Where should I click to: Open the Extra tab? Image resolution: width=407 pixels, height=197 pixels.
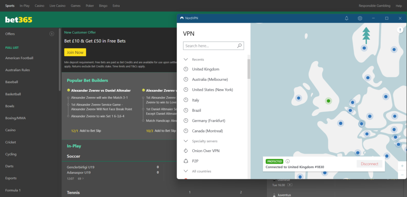116,6
